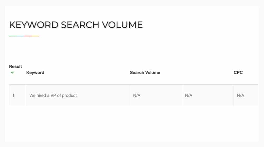Sort table by Keyword column header

(35, 72)
